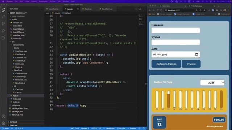This screenshot has height=130, width=232.
Task: Open the Source Control view
Action: [x=3, y=23]
